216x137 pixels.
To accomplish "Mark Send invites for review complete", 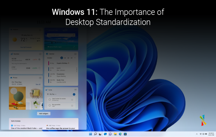I will [50, 100].
